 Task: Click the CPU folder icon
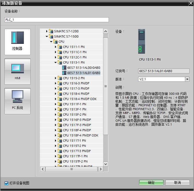click(56, 42)
